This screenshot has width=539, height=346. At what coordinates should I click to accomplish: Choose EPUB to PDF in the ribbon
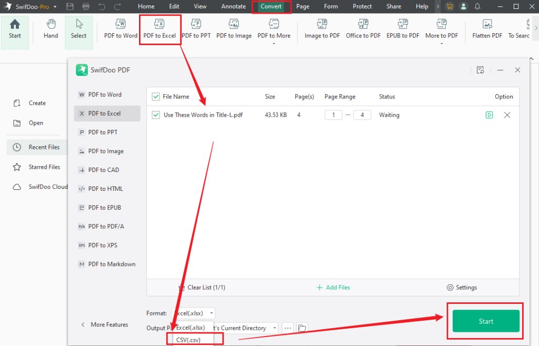click(x=403, y=29)
